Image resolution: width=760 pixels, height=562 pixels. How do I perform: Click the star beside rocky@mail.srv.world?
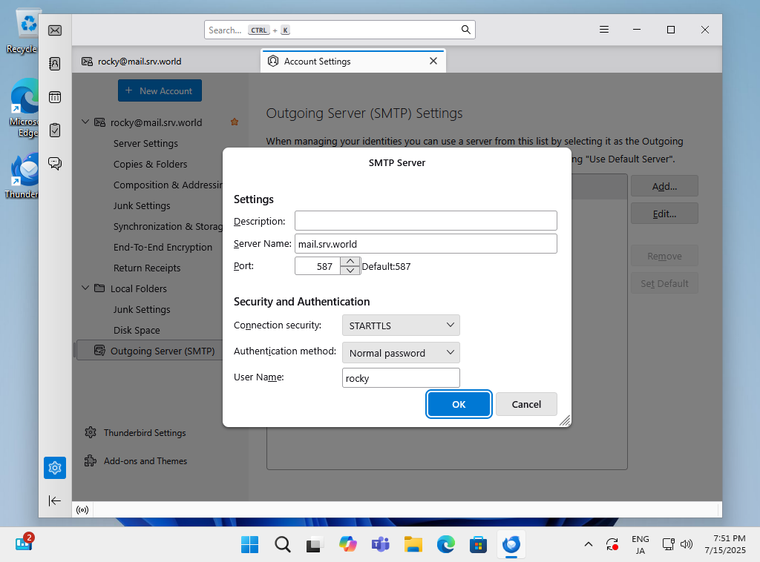235,122
